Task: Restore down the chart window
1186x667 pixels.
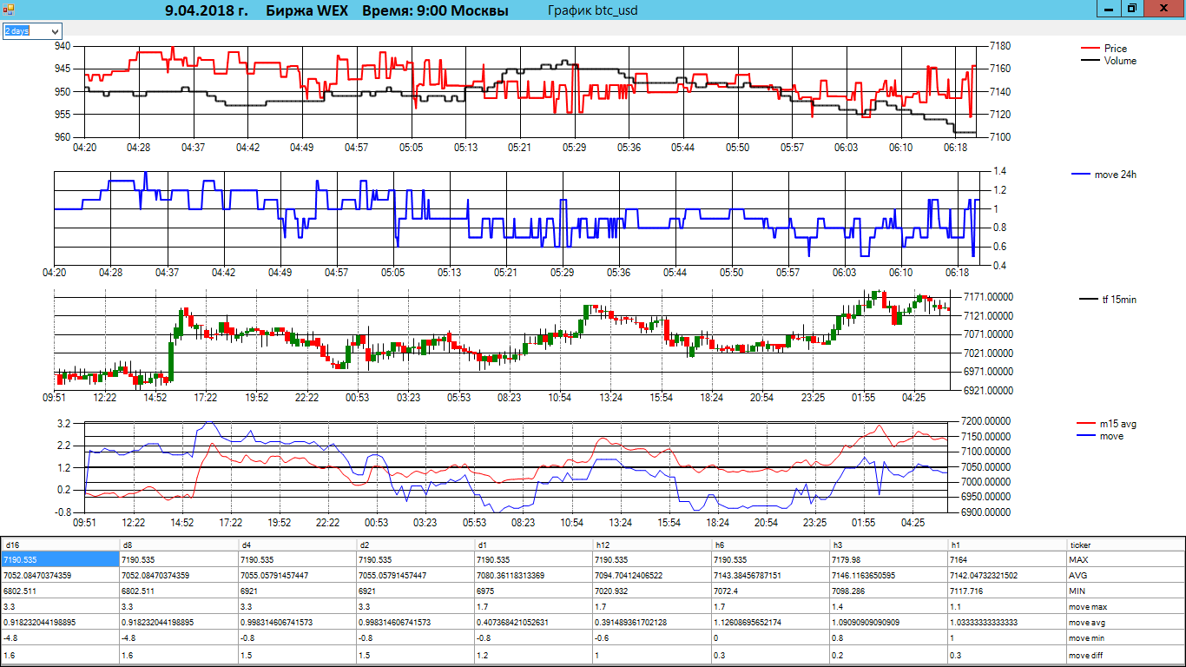Action: 1131,8
